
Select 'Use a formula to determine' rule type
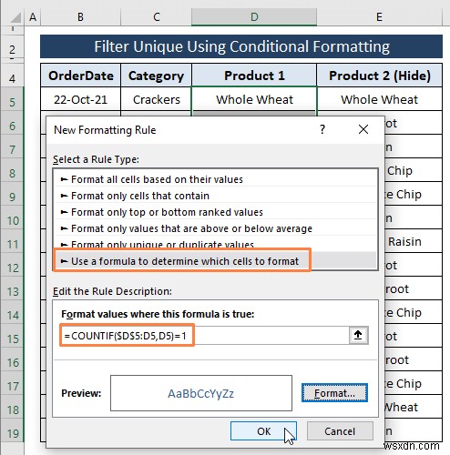(215, 261)
